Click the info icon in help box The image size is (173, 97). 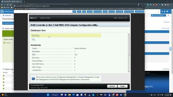[x=33, y=78]
